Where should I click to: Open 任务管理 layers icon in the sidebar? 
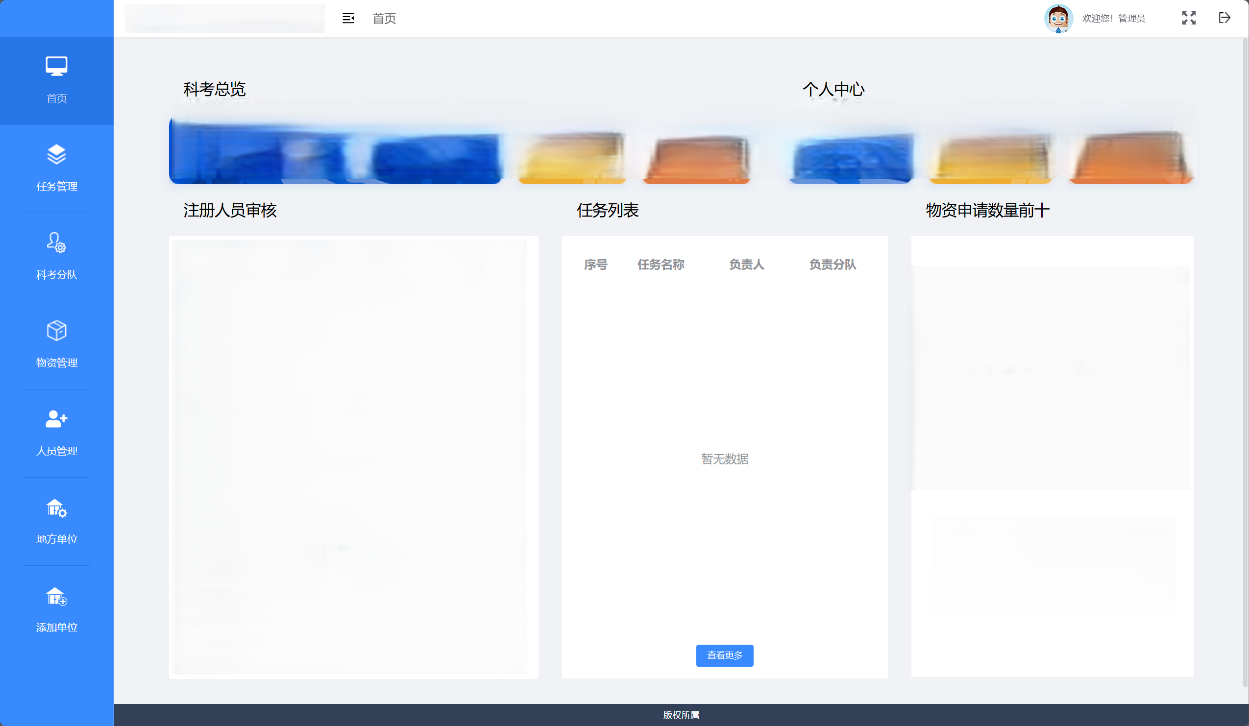56,155
